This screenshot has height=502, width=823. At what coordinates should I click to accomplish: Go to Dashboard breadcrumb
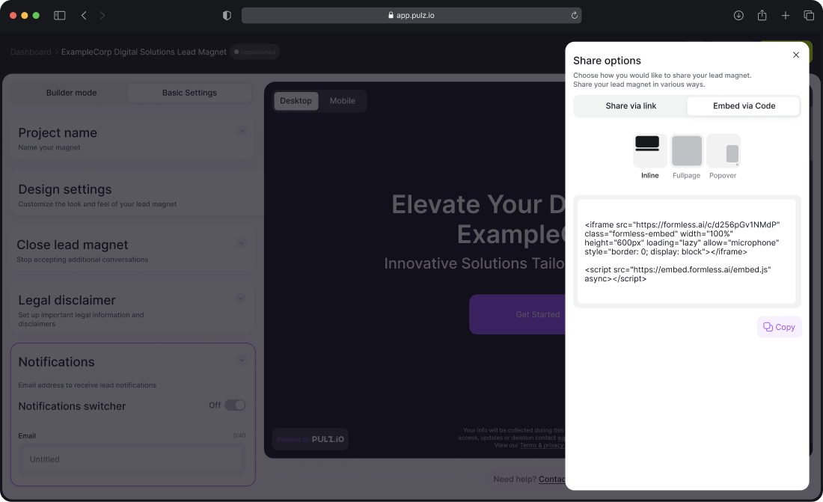pos(31,52)
